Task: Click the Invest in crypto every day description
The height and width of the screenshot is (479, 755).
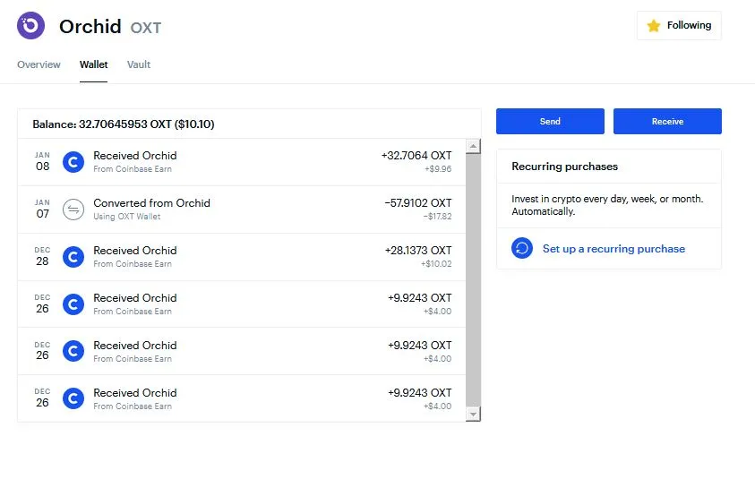Action: click(607, 205)
